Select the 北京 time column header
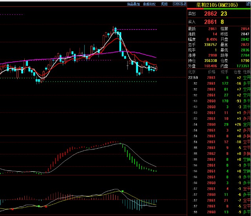This screenshot has width=251, height=216. pos(192,72)
